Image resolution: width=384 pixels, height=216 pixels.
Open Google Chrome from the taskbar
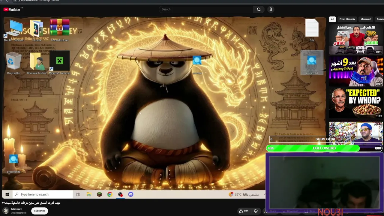[110, 194]
